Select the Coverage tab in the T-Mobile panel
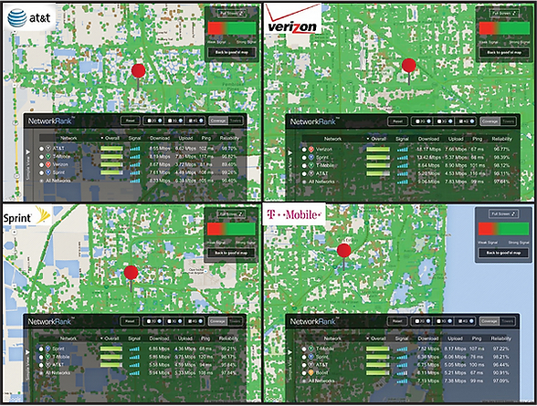This screenshot has height=406, width=537. tap(489, 321)
